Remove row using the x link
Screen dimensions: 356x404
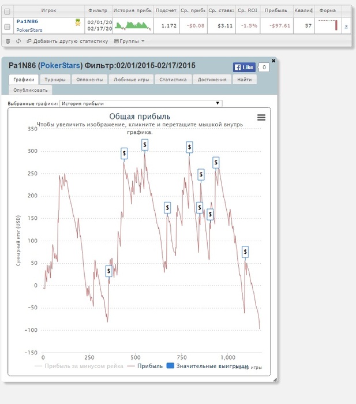click(346, 26)
